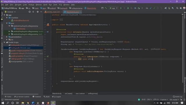Viewport: 186px width, 105px height.
Task: Click the Select Run Configuration target icon
Action: point(102,8)
